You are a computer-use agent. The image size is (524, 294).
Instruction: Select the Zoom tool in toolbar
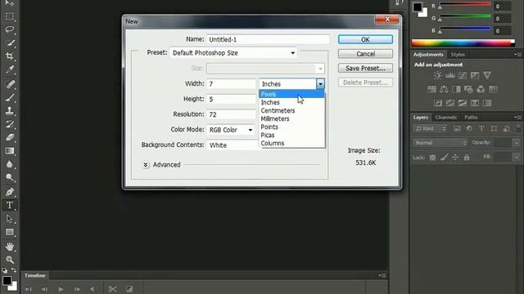tap(10, 260)
